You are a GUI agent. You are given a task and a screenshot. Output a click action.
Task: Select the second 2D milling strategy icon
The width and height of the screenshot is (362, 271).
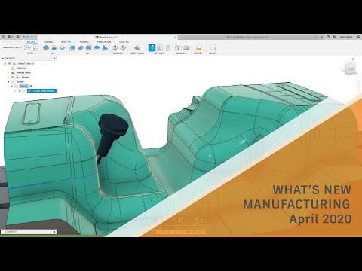tap(54, 48)
